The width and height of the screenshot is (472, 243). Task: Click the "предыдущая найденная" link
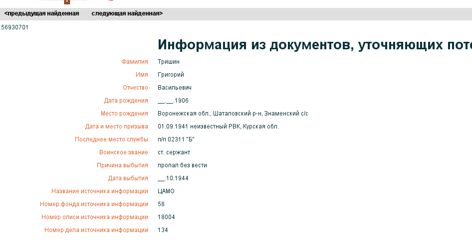[x=42, y=13]
